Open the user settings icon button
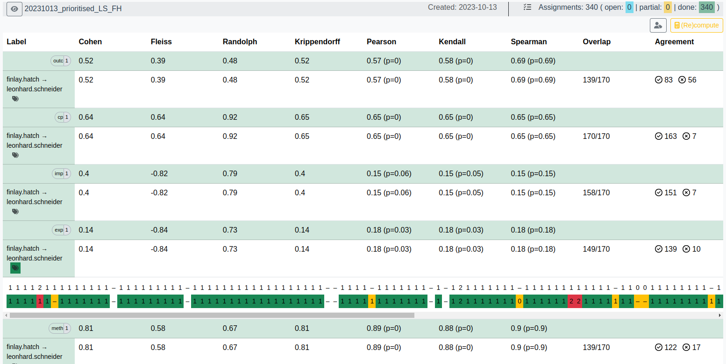The height and width of the screenshot is (364, 726). click(658, 25)
